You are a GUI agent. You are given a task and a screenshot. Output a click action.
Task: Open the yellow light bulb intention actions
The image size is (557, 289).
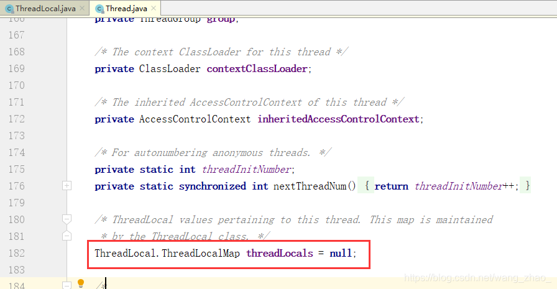81,283
